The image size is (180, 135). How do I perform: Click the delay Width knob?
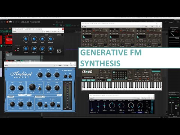pyautogui.click(x=42, y=49)
